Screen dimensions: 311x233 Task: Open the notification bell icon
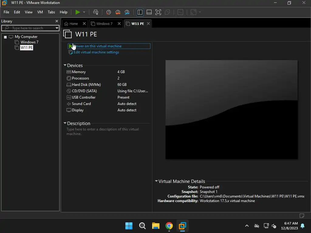(303, 226)
